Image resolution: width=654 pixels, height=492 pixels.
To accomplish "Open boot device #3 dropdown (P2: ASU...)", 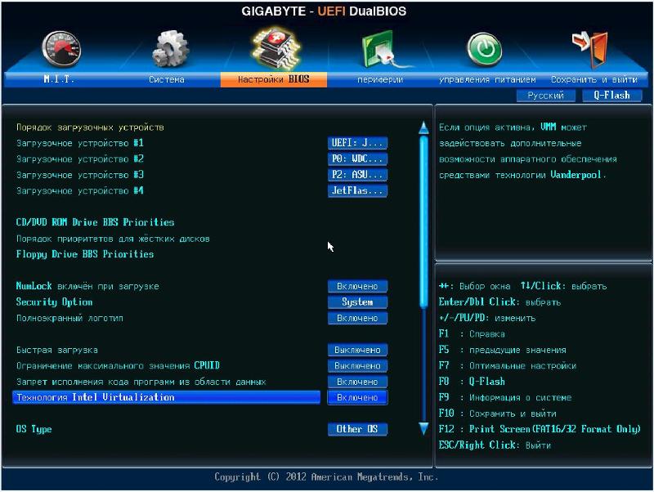I will [x=357, y=175].
